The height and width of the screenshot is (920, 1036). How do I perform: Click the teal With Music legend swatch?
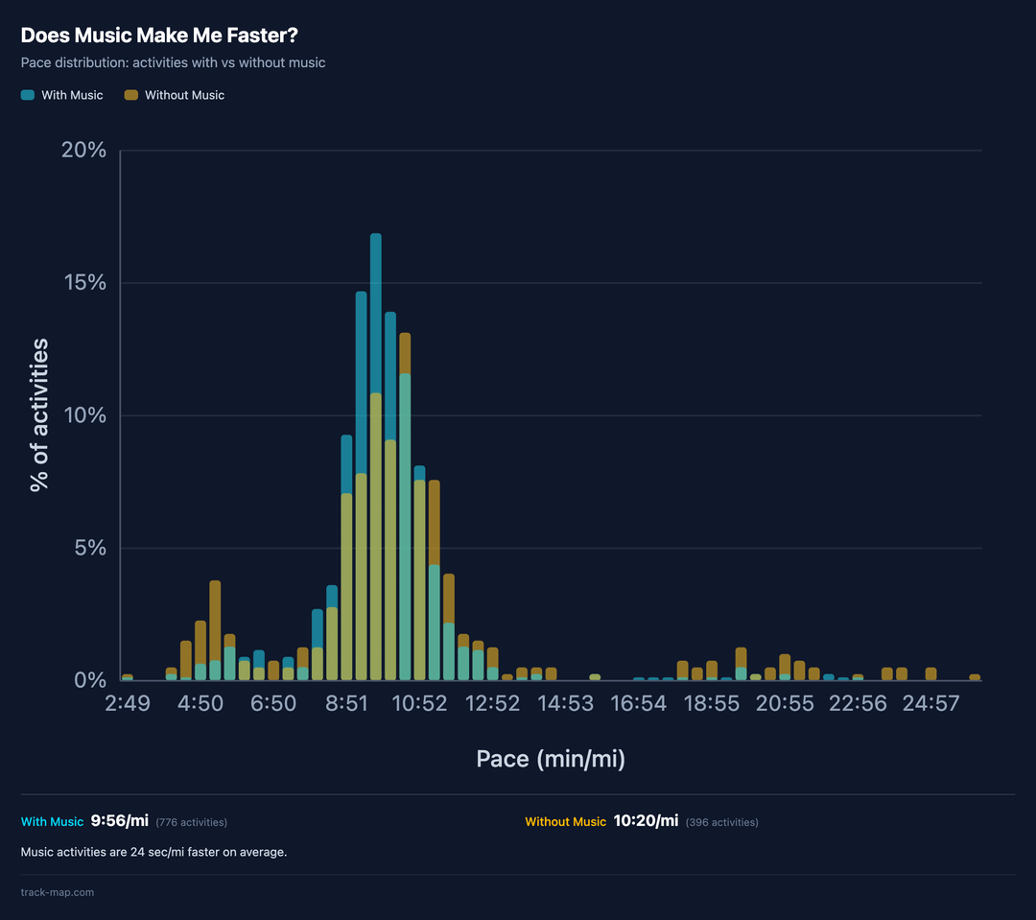tap(28, 95)
